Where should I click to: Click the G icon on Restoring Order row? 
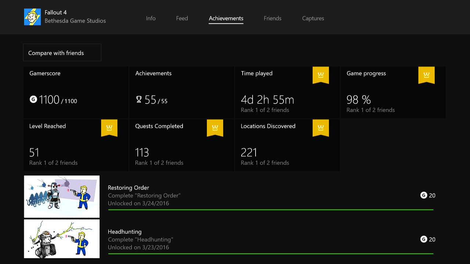click(424, 195)
